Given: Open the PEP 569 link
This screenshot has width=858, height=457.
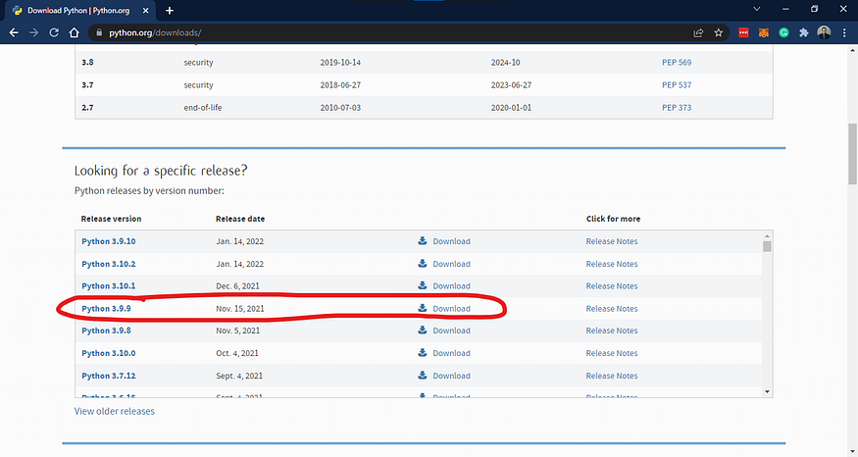Looking at the screenshot, I should pos(677,63).
